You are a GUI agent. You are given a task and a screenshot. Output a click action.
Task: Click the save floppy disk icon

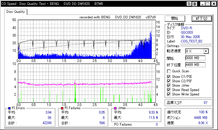(195, 4)
